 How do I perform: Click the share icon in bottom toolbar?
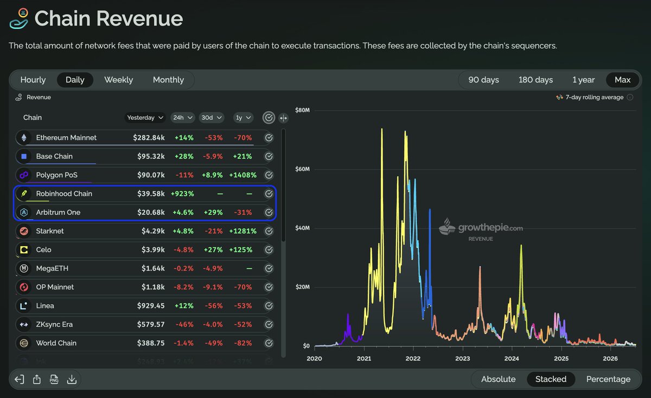[37, 380]
